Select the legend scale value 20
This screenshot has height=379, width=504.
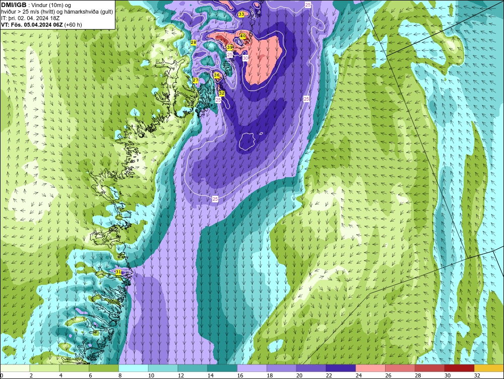pyautogui.click(x=299, y=375)
